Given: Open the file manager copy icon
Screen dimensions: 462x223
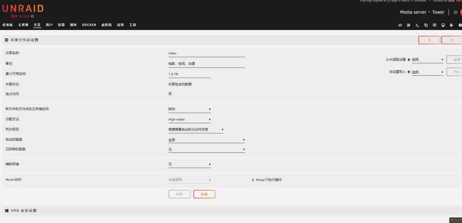Looking at the screenshot, I should (426, 25).
